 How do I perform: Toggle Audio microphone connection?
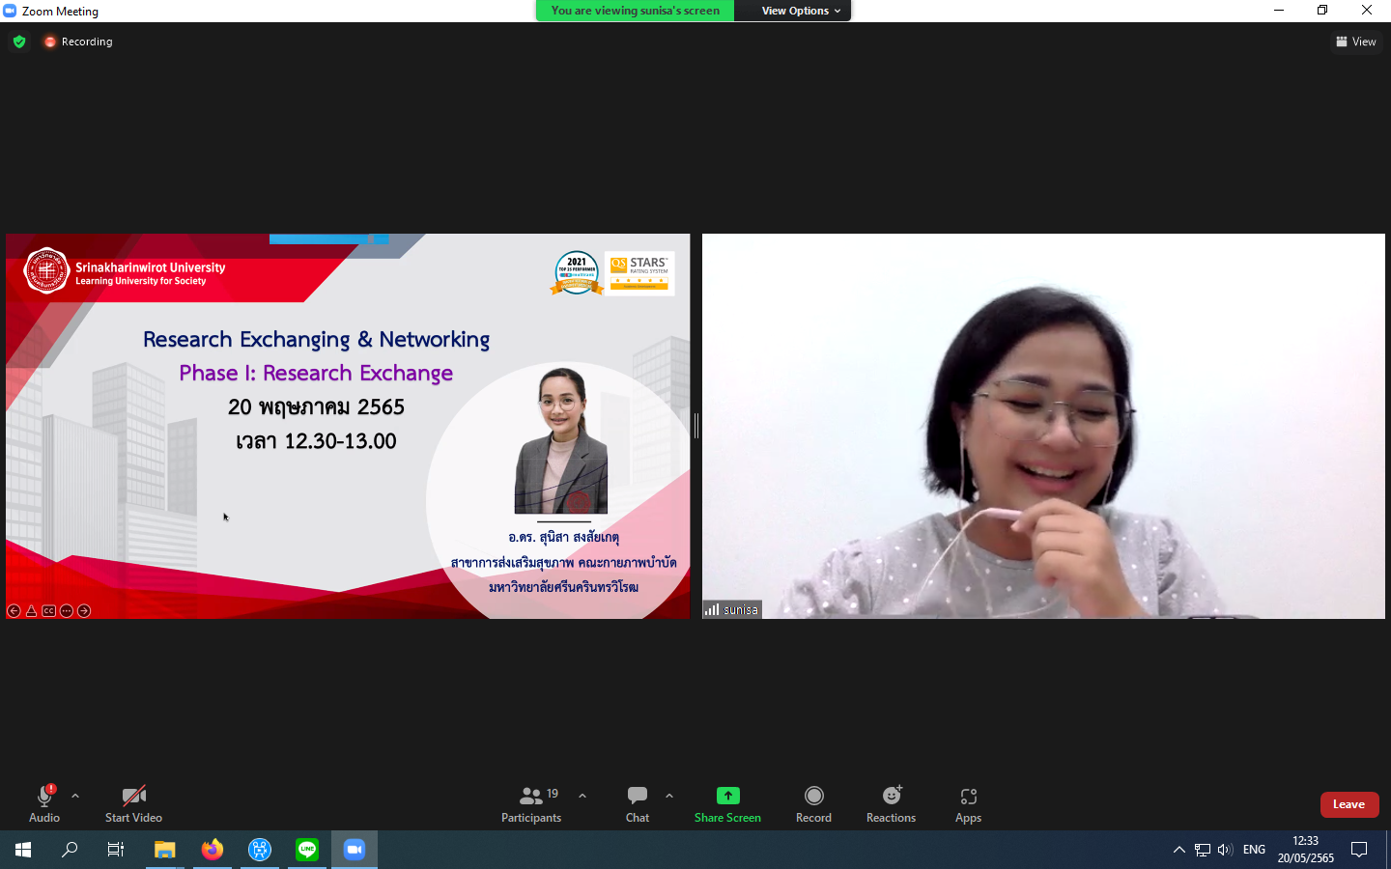44,797
